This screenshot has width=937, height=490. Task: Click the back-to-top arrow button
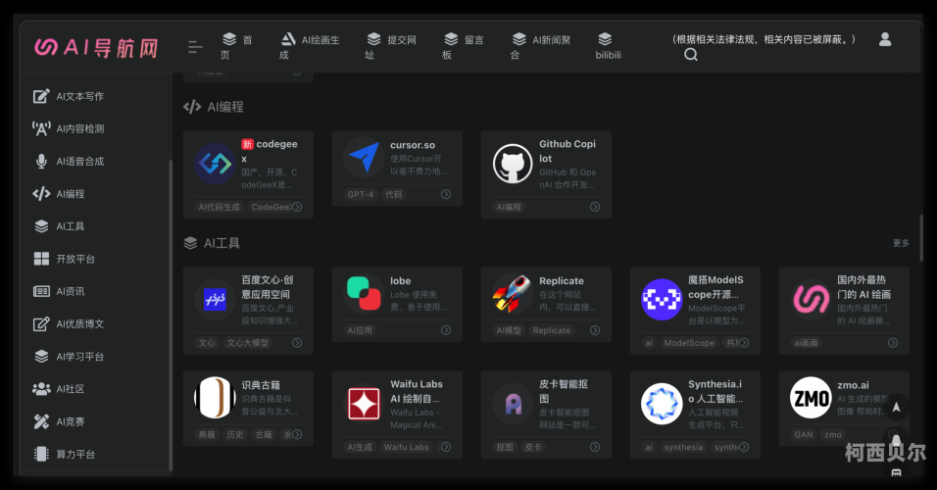[x=896, y=408]
